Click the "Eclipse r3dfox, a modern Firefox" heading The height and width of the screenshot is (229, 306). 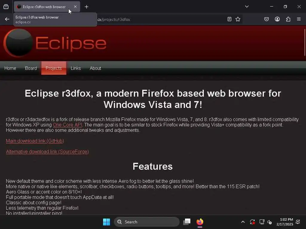coord(153,99)
